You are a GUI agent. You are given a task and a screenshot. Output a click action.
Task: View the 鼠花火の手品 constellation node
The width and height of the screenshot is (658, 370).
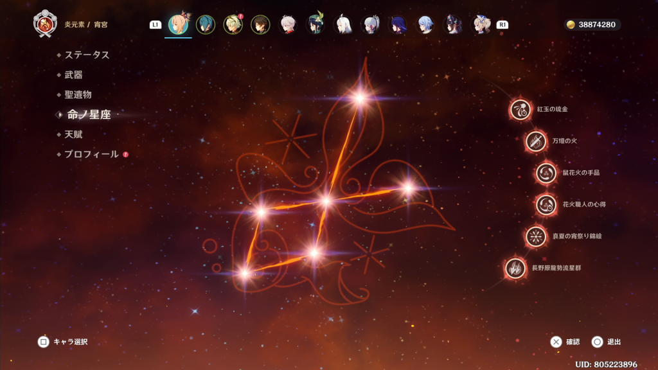pos(546,173)
